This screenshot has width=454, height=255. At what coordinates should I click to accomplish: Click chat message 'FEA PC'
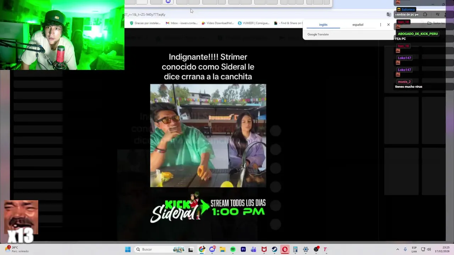click(x=400, y=39)
